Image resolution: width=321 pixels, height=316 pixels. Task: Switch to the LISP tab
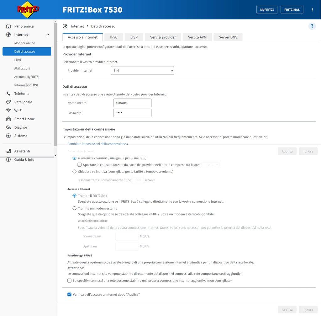pos(134,37)
